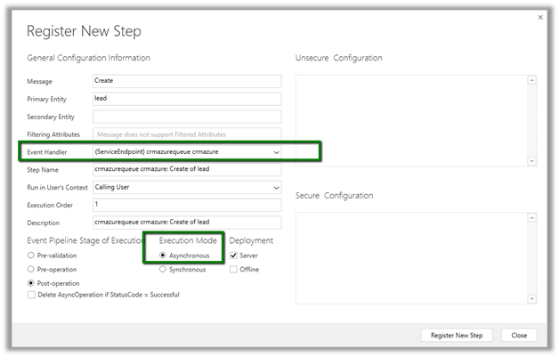Edit the Step Name text field
This screenshot has height=357, width=559.
click(186, 169)
